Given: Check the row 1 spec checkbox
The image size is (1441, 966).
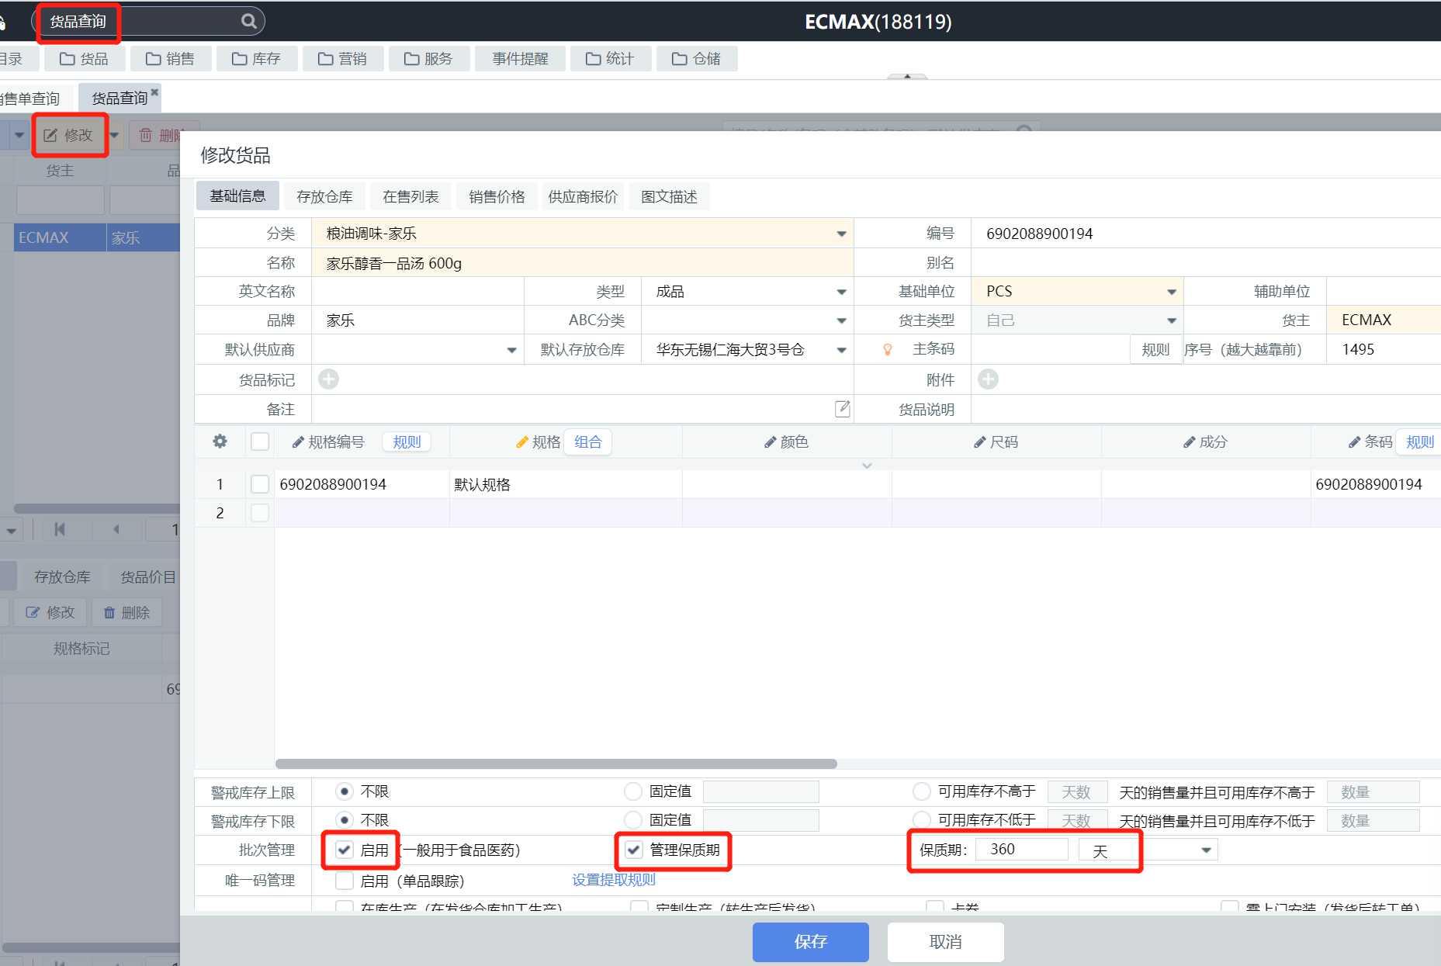Looking at the screenshot, I should [260, 484].
